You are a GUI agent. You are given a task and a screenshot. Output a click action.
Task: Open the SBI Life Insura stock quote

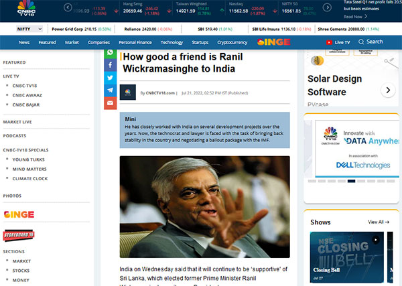coord(281,29)
